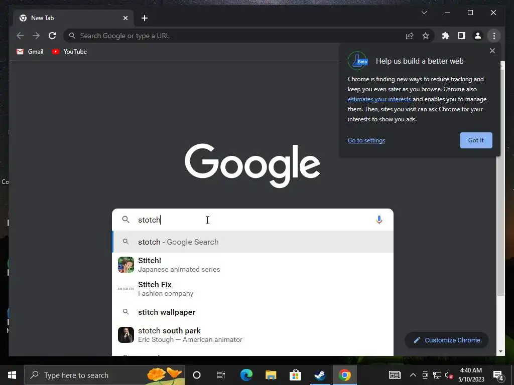This screenshot has width=514, height=385.
Task: Click the search magnifier in Google box
Action: click(x=126, y=220)
